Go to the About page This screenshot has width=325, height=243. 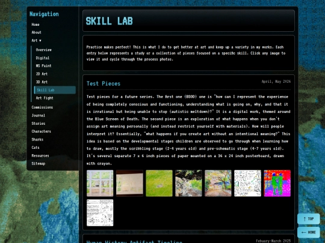coord(36,32)
